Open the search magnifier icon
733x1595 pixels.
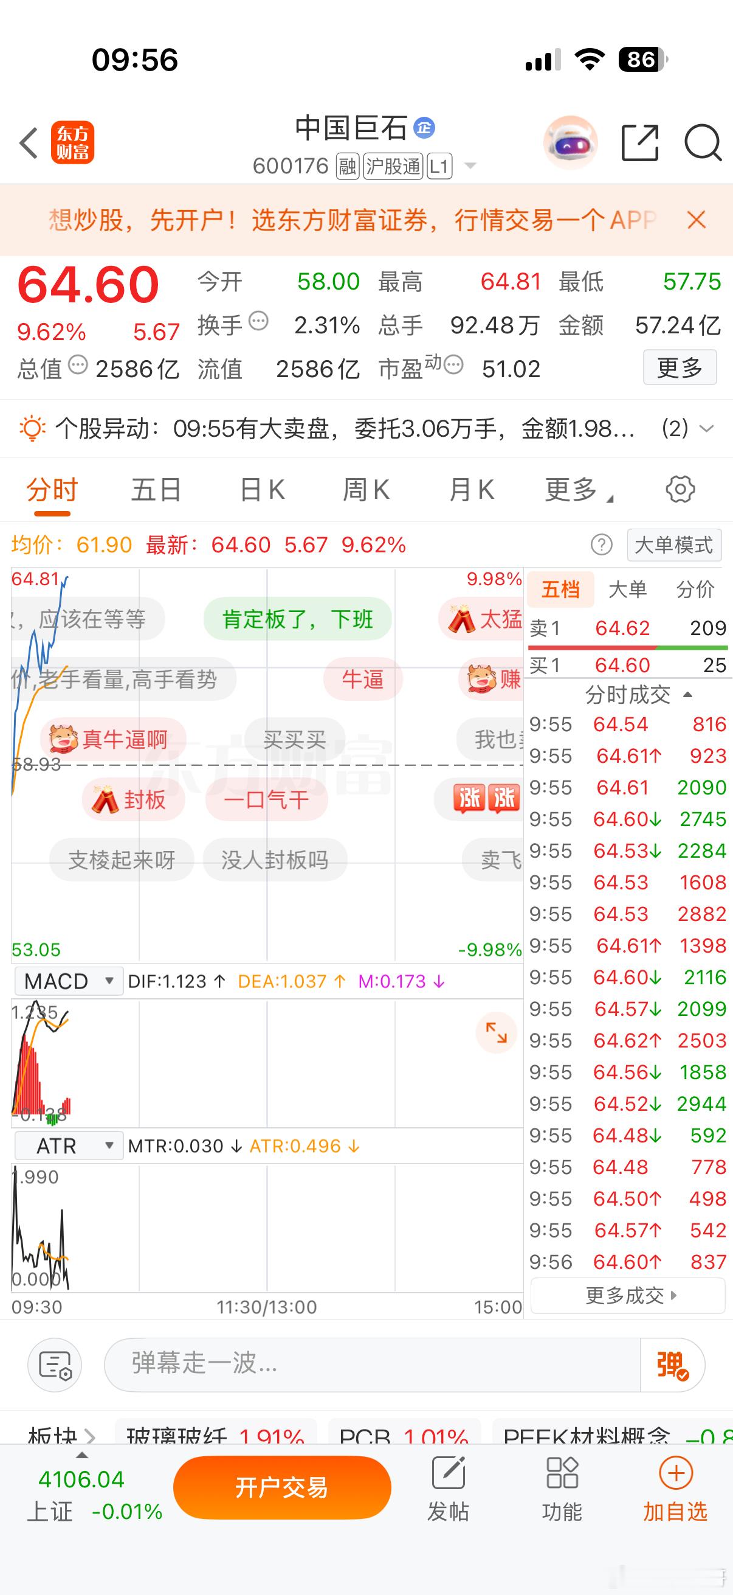pyautogui.click(x=703, y=143)
